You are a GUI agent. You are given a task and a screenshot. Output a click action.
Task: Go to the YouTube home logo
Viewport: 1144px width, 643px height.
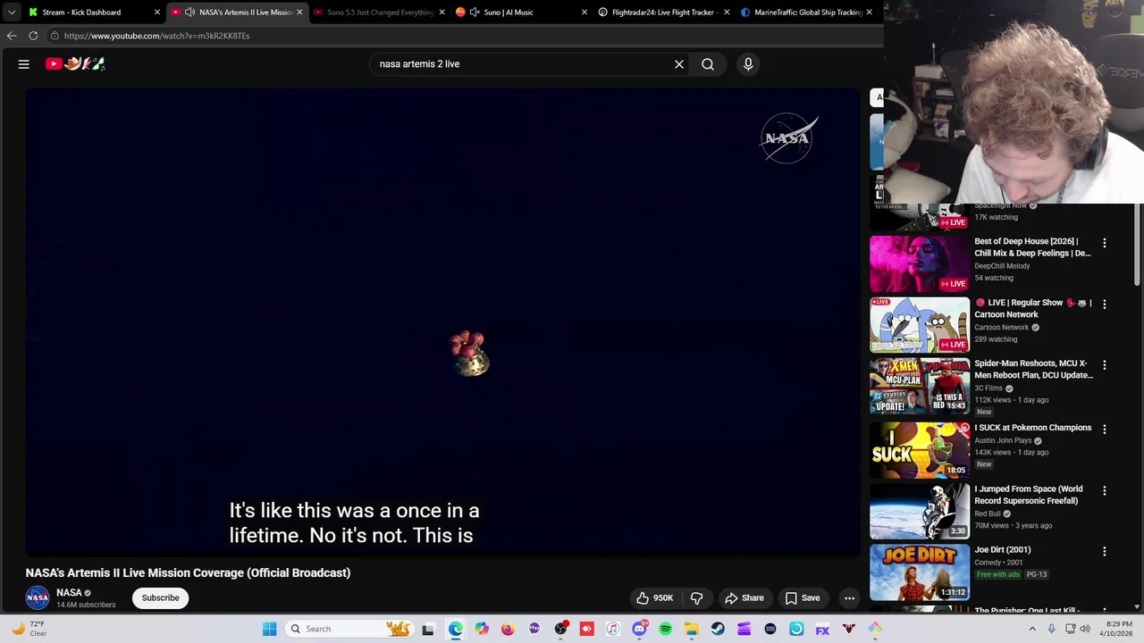75,63
